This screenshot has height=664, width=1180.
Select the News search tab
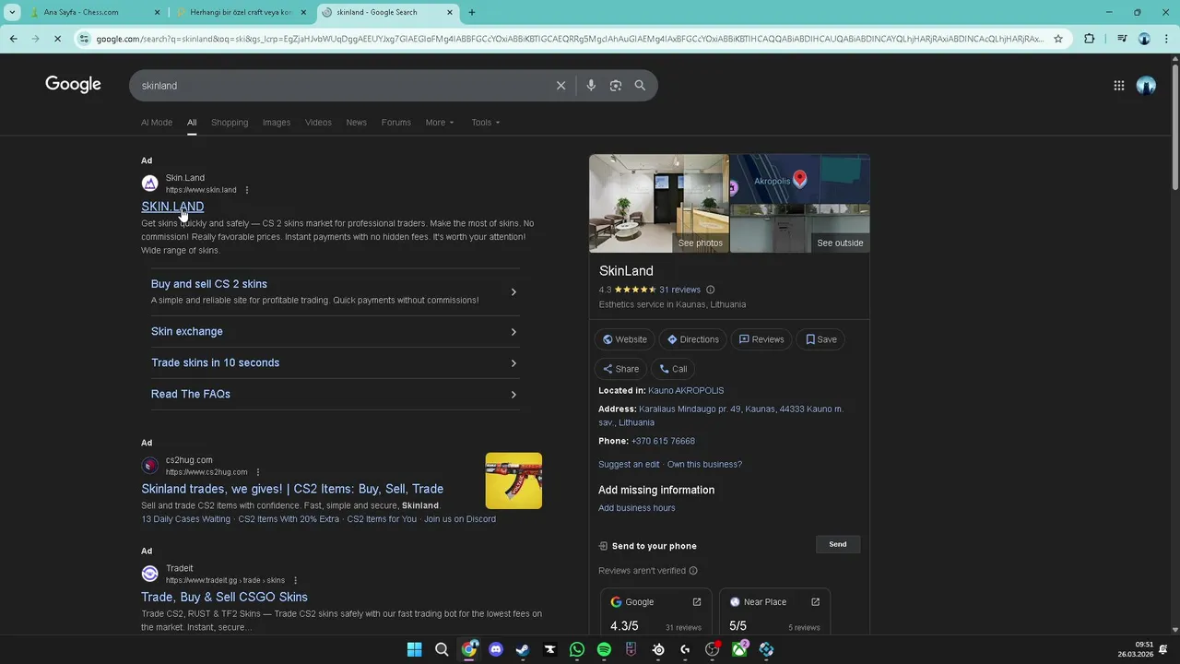[x=357, y=123]
